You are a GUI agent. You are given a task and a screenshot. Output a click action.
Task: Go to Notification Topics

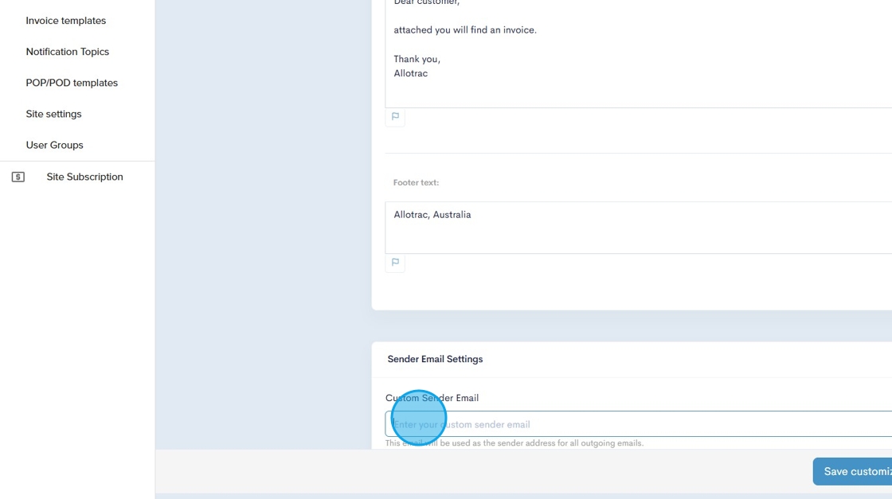[67, 52]
